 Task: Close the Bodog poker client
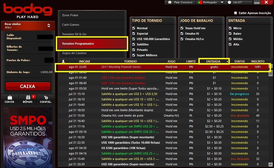point(266,2)
